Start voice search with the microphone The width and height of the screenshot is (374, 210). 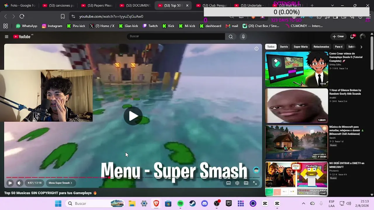tap(243, 36)
